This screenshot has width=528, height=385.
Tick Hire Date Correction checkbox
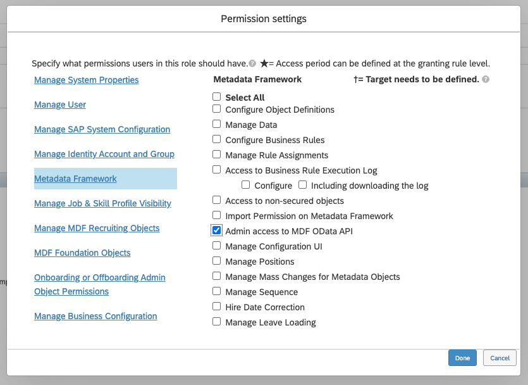(217, 306)
